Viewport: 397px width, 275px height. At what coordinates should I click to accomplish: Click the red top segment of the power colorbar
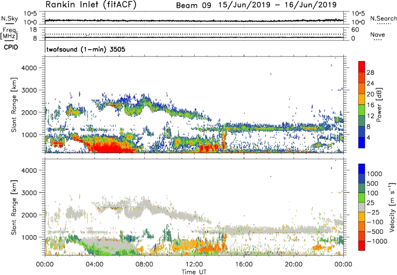362,67
